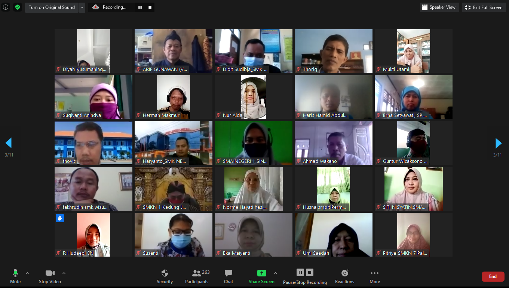The image size is (509, 288).
Task: Stop the camera video
Action: (50, 276)
